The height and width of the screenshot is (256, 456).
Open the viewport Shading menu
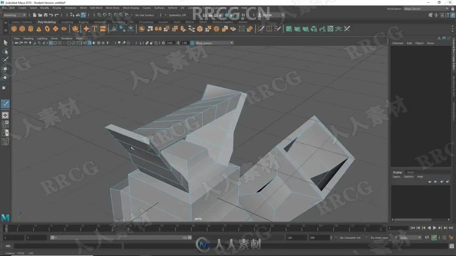click(x=28, y=38)
